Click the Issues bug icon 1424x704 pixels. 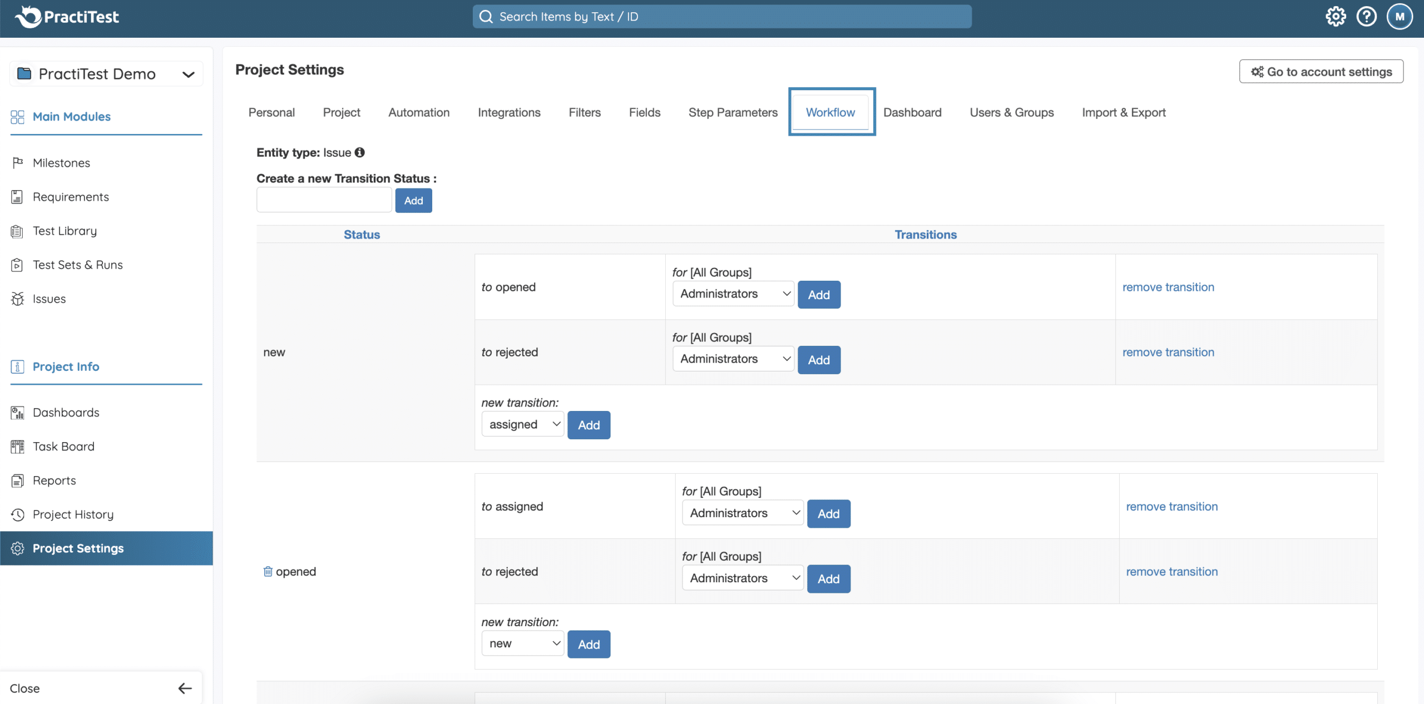pyautogui.click(x=18, y=299)
